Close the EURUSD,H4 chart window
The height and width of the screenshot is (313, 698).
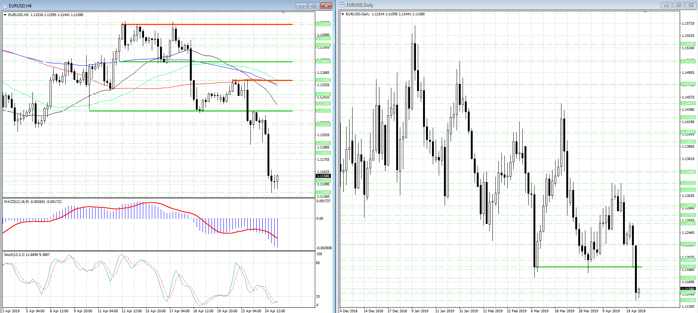coord(326,6)
